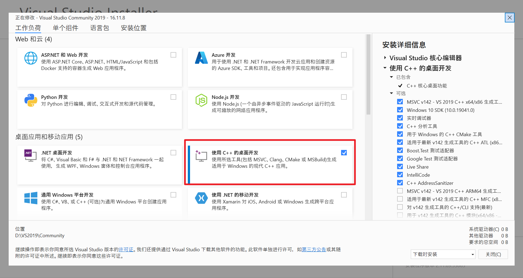This screenshot has height=278, width=523.
Task: Uncheck Google Test 测试适配器 option
Action: point(400,159)
